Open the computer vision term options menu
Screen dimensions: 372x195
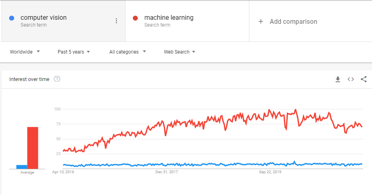tap(116, 21)
